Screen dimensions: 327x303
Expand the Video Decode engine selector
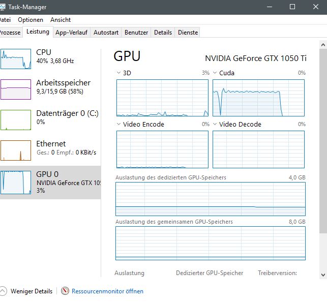215,125
